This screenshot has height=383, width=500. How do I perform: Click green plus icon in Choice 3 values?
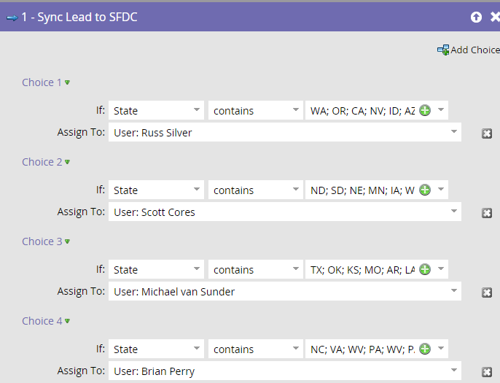(425, 269)
